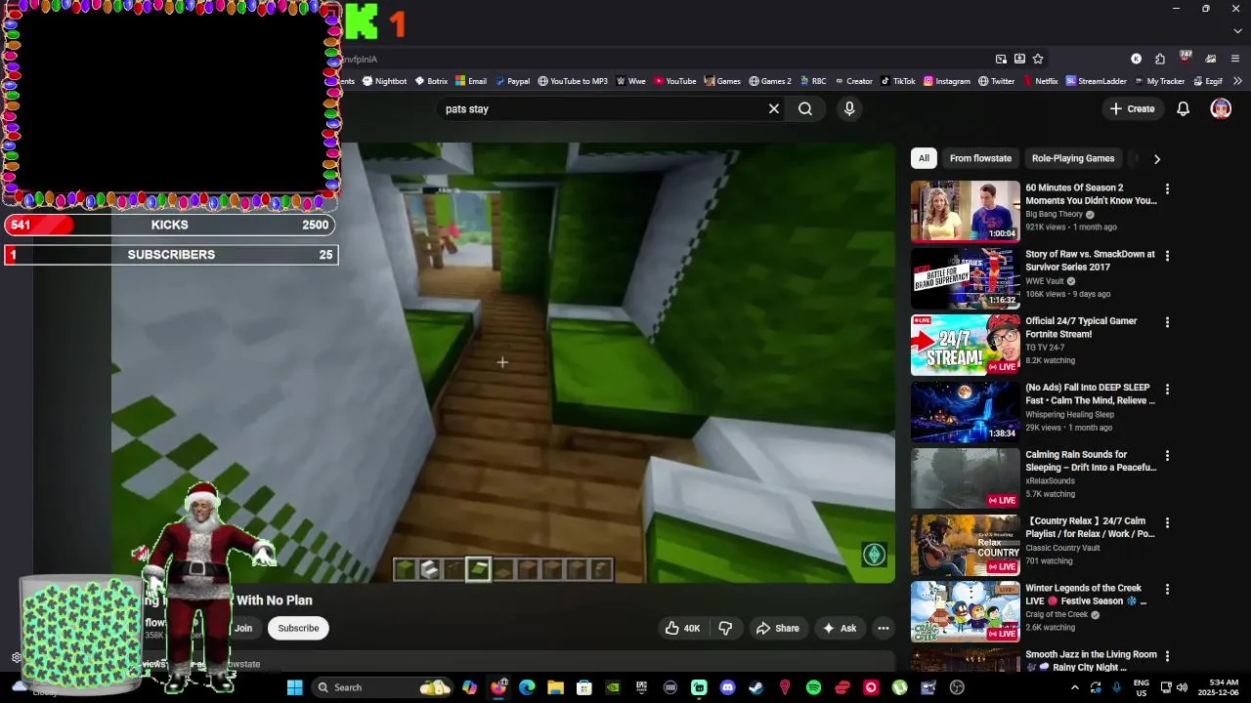This screenshot has width=1251, height=703.
Task: Click the YouTube search magnifier button
Action: (x=805, y=109)
